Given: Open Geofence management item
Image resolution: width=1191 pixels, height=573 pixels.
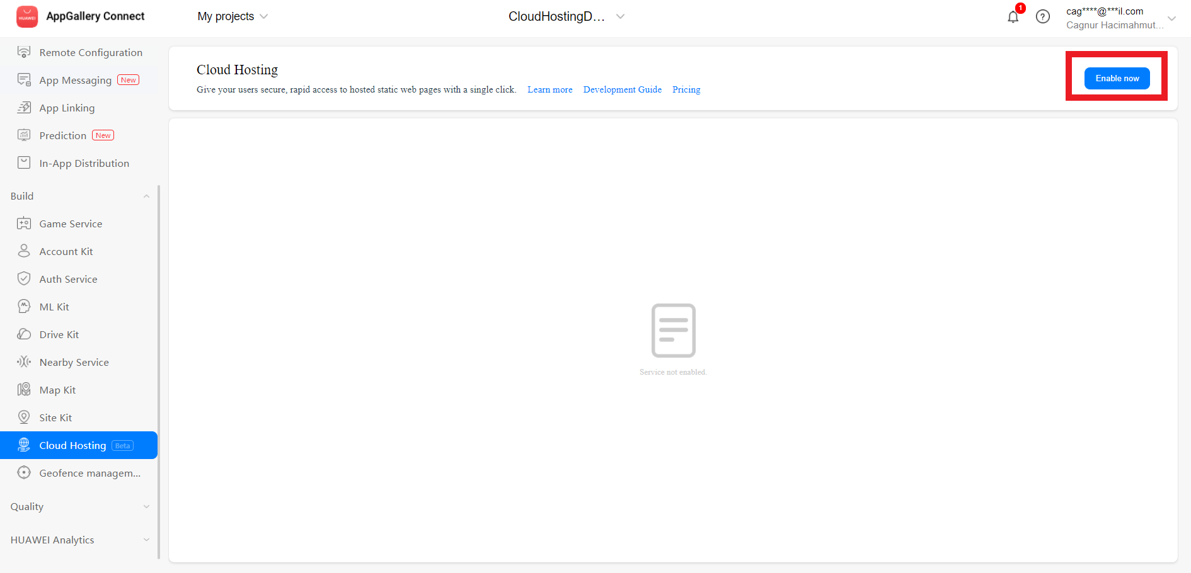Looking at the screenshot, I should [79, 473].
